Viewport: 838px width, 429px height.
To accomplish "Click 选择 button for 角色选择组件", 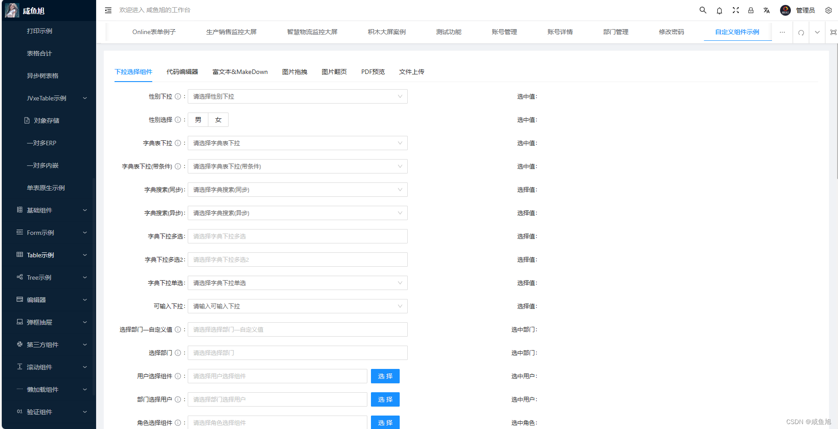I will [x=385, y=422].
